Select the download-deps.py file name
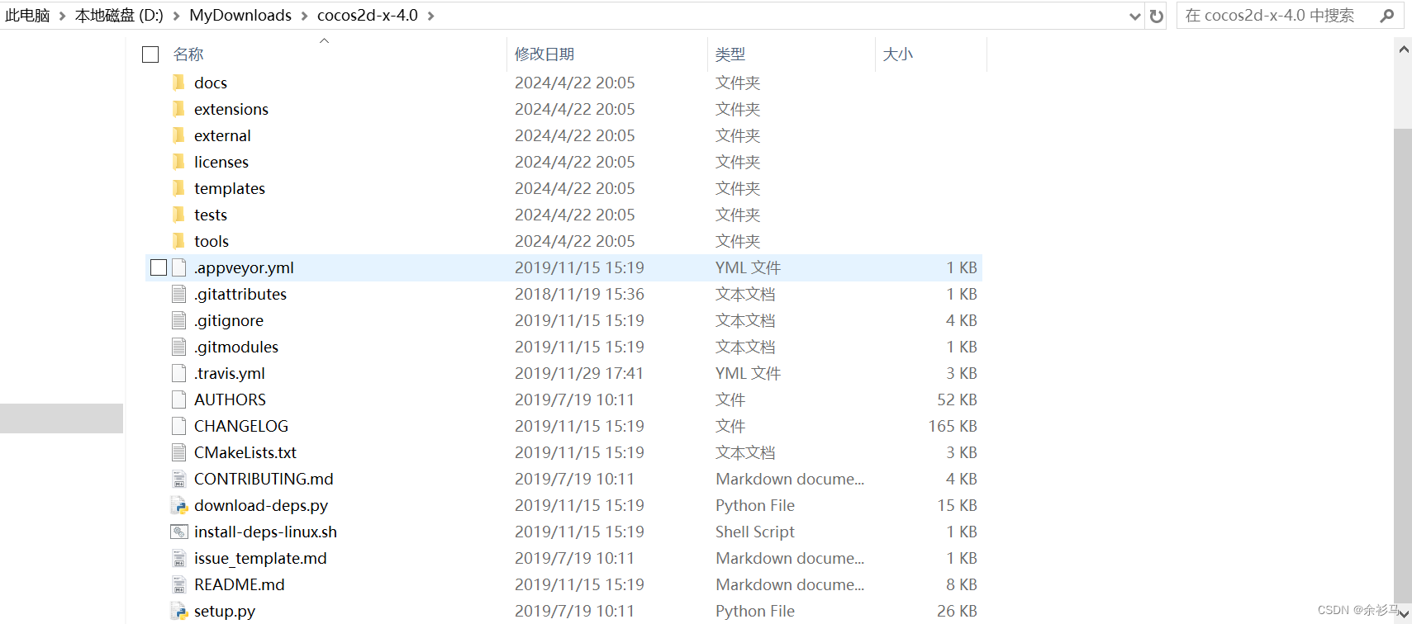1412x624 pixels. (261, 505)
